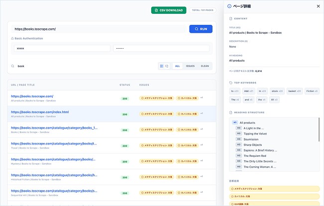Click カノニカル issue tag in index.html row

187,114
